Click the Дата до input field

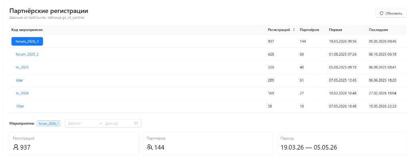[118, 124]
